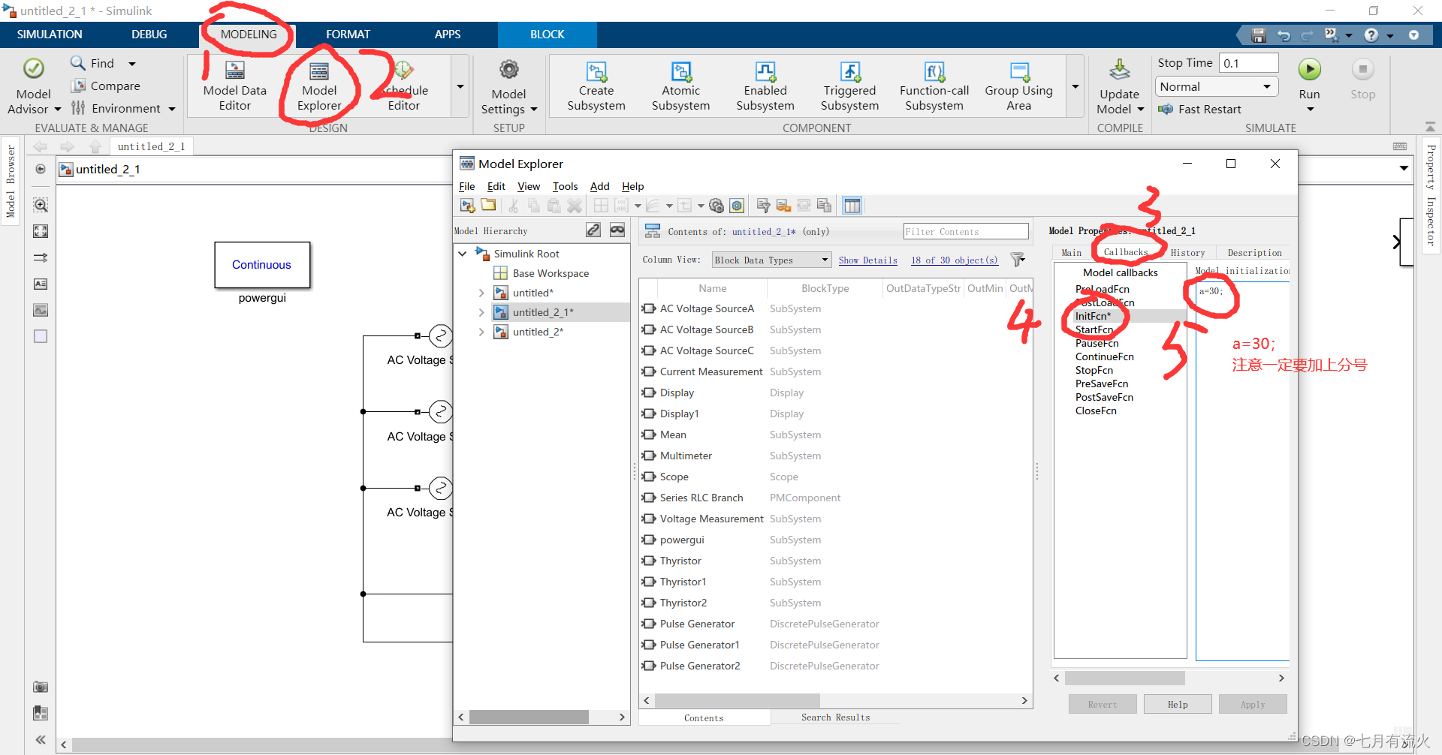
Task: Click the annotation text icon in the canvas palette
Action: coord(41,284)
